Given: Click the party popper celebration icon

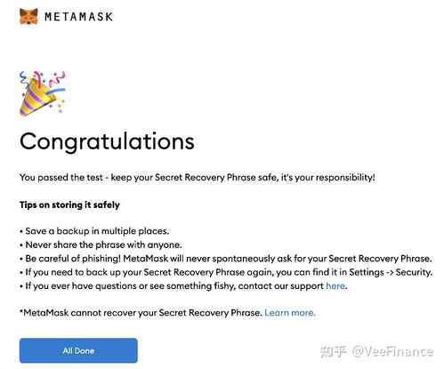Looking at the screenshot, I should [42, 93].
